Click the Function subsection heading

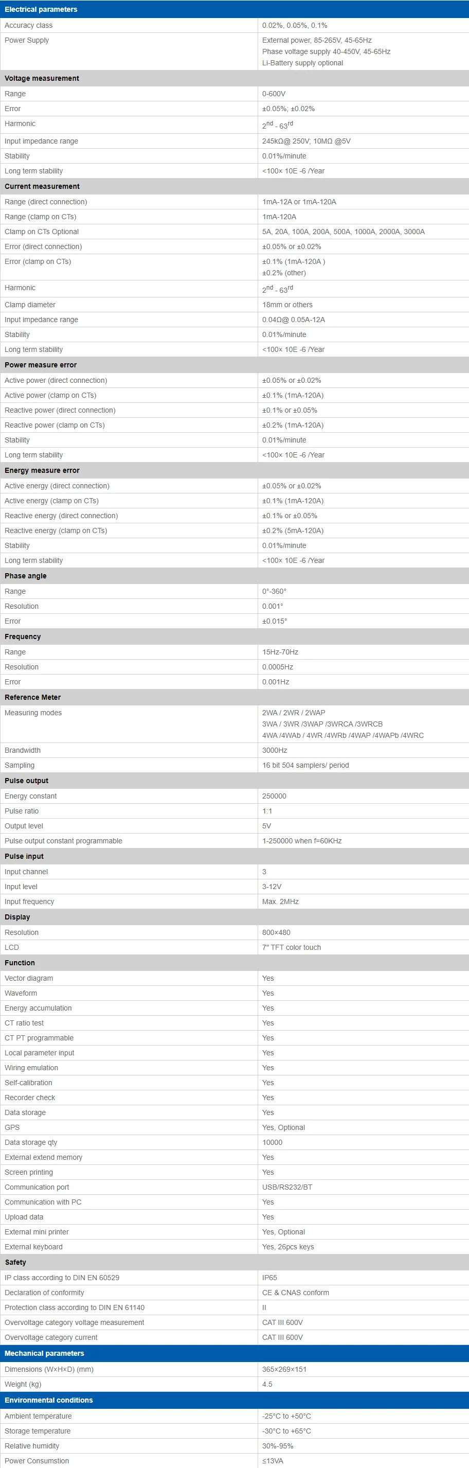[20, 963]
